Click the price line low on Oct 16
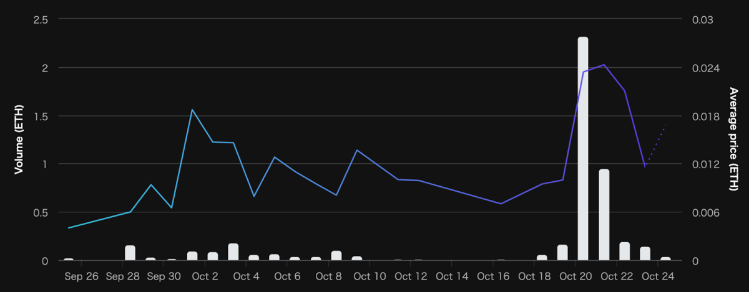Image resolution: width=749 pixels, height=292 pixels. pos(501,204)
